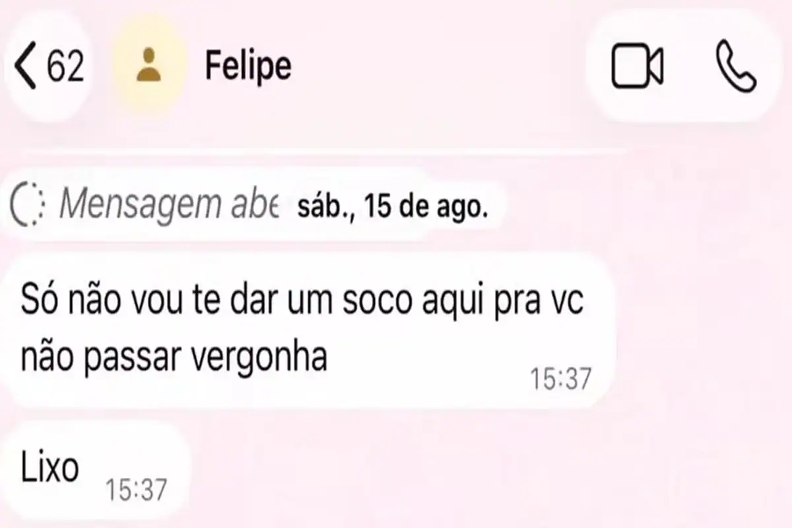Start a voice call with Felipe
The width and height of the screenshot is (792, 528).
[x=735, y=67]
